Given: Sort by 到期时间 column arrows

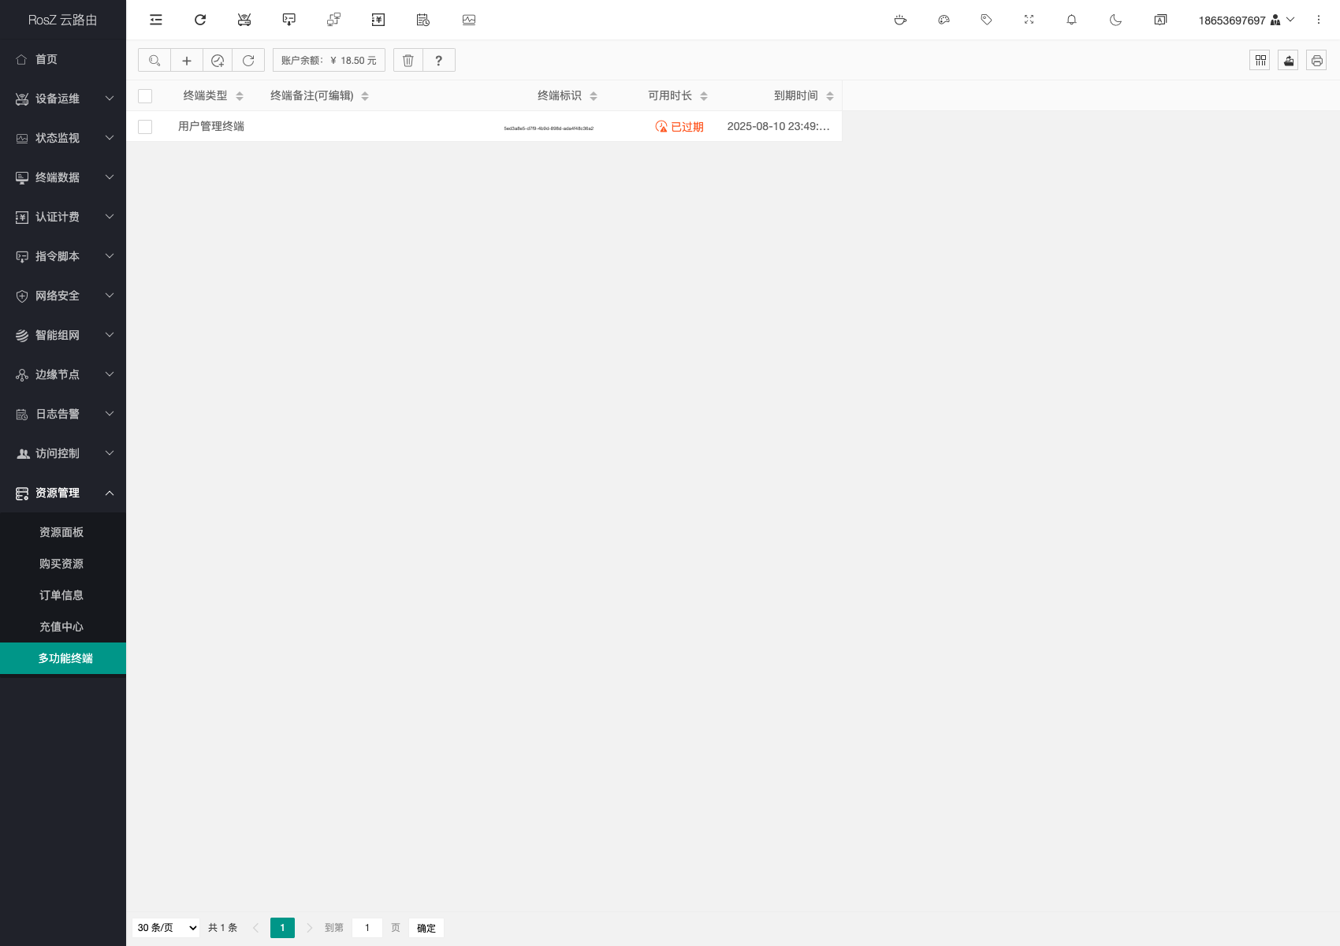Looking at the screenshot, I should (x=830, y=96).
